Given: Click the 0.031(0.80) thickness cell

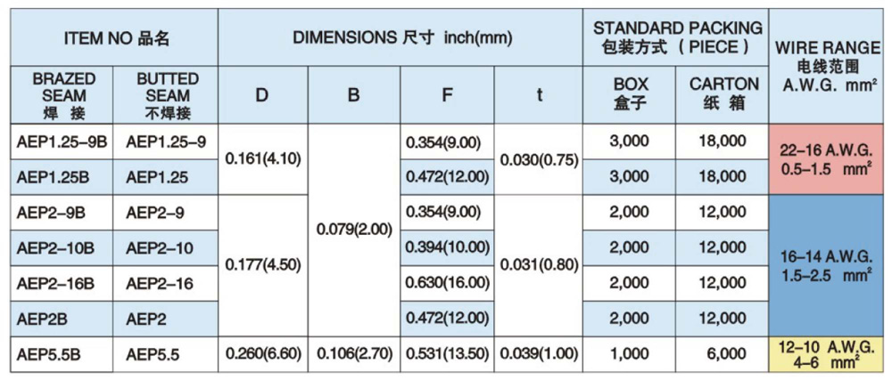Looking at the screenshot, I should pos(539,265).
